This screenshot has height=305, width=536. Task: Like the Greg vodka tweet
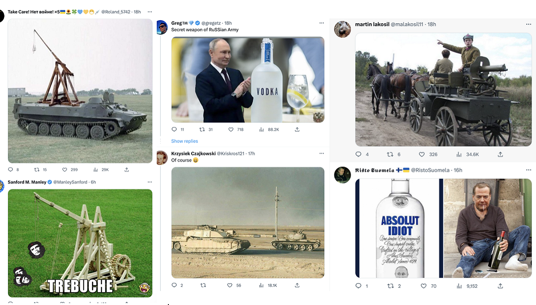[231, 130]
